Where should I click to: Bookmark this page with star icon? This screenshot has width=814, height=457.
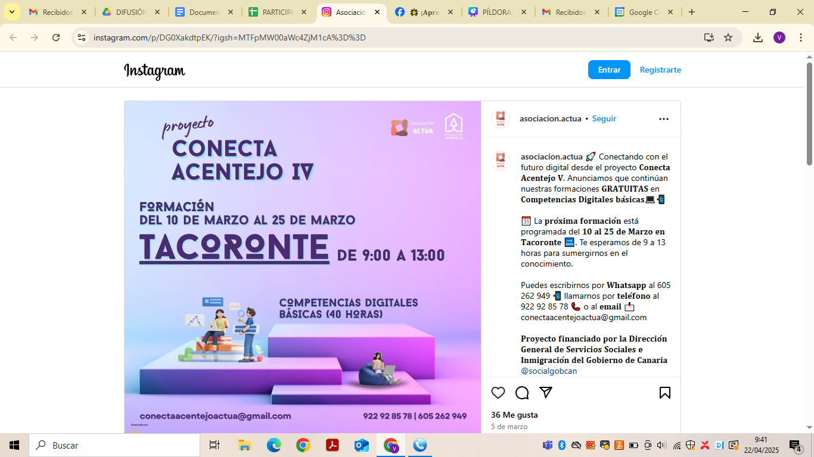pyautogui.click(x=728, y=37)
